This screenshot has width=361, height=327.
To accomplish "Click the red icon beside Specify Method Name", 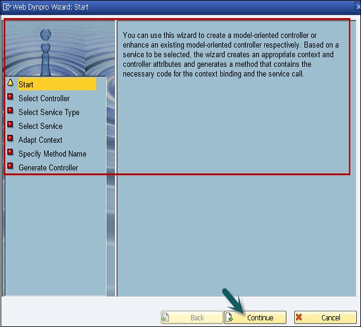I will tap(10, 152).
